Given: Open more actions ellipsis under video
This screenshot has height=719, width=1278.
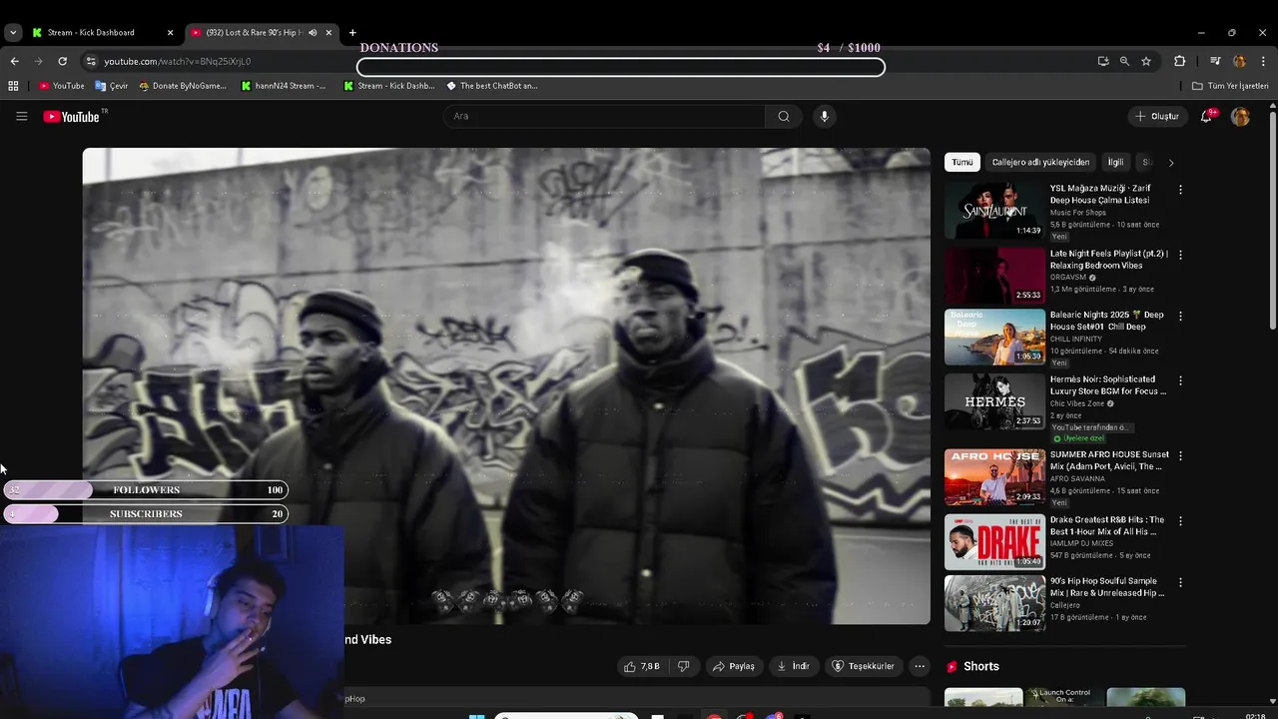Looking at the screenshot, I should (x=920, y=666).
